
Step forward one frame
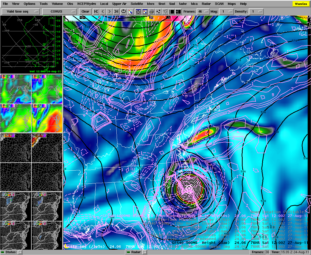coord(109,12)
